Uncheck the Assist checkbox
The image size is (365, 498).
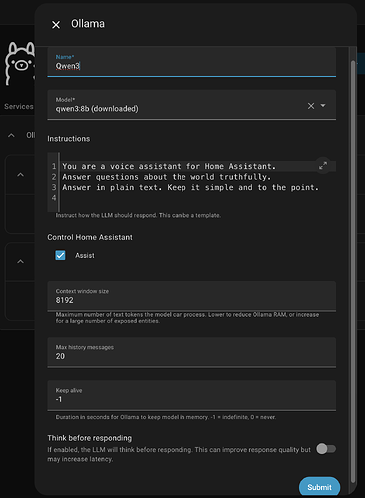(60, 255)
